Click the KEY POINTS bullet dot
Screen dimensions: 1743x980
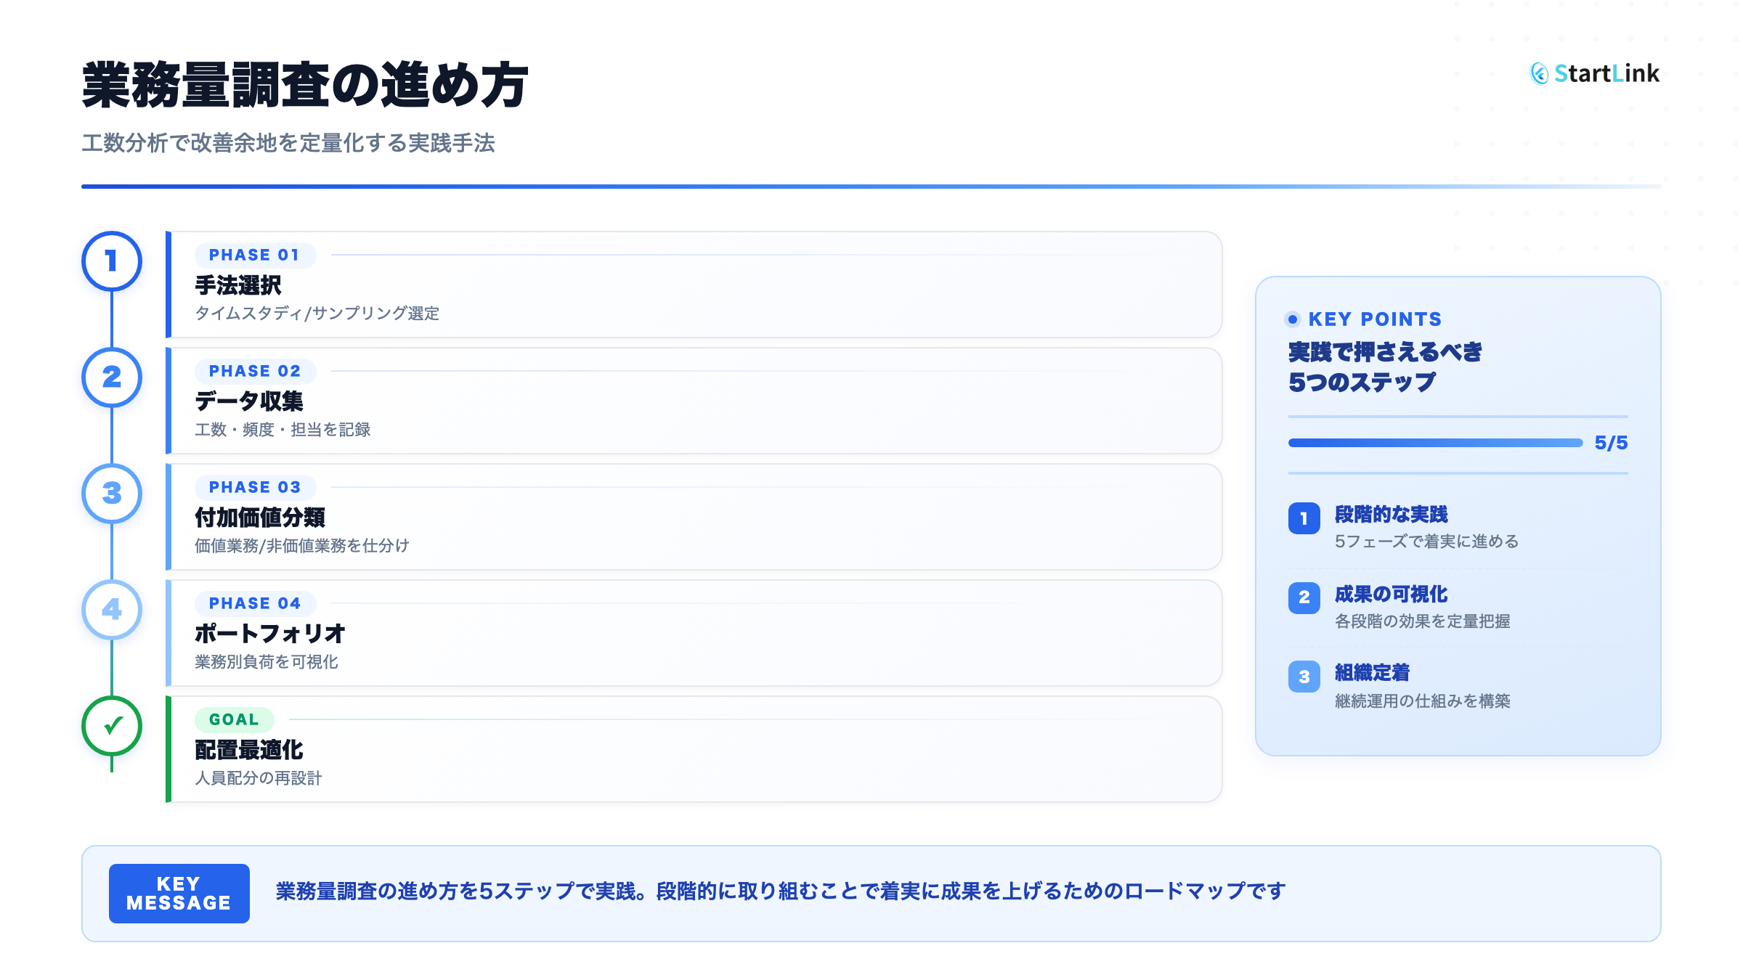(x=1293, y=319)
